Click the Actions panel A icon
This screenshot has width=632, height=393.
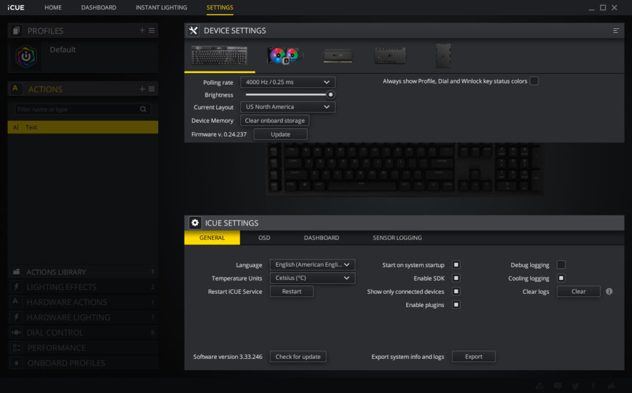pos(15,88)
